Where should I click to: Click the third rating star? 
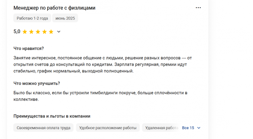[x=38, y=32]
